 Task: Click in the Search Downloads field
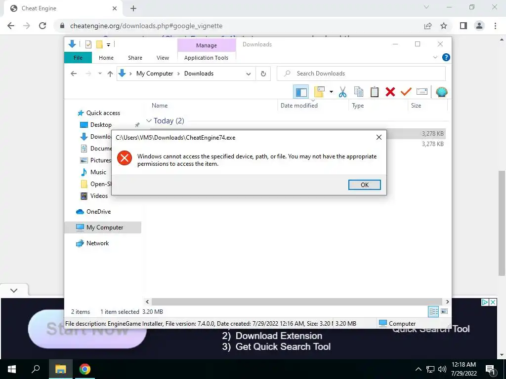point(361,74)
